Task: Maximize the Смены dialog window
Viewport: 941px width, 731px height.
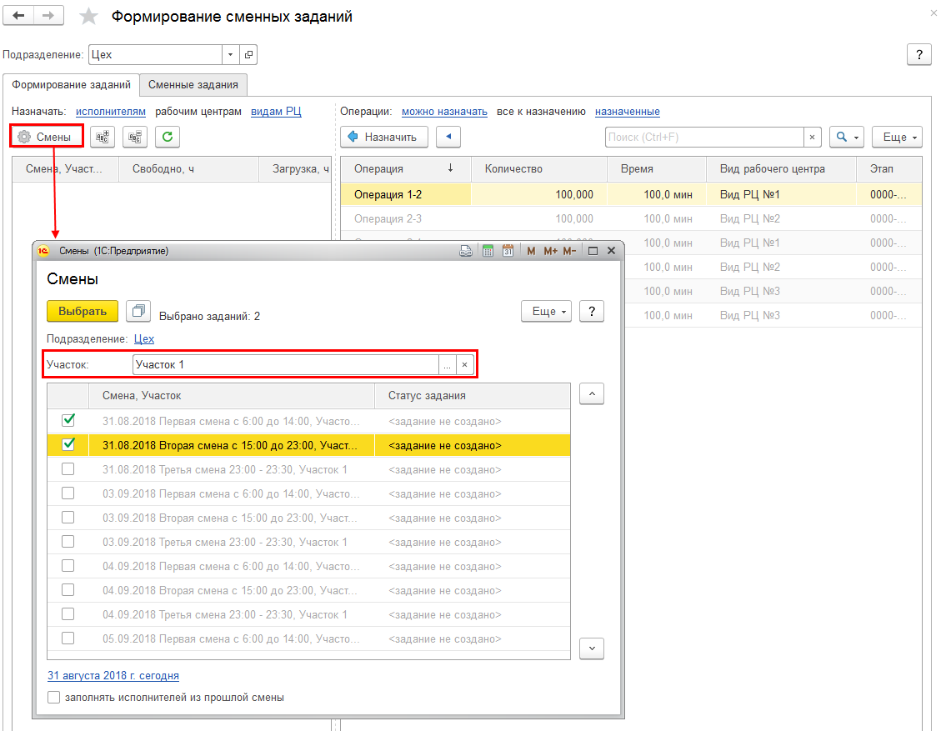Action: (593, 251)
